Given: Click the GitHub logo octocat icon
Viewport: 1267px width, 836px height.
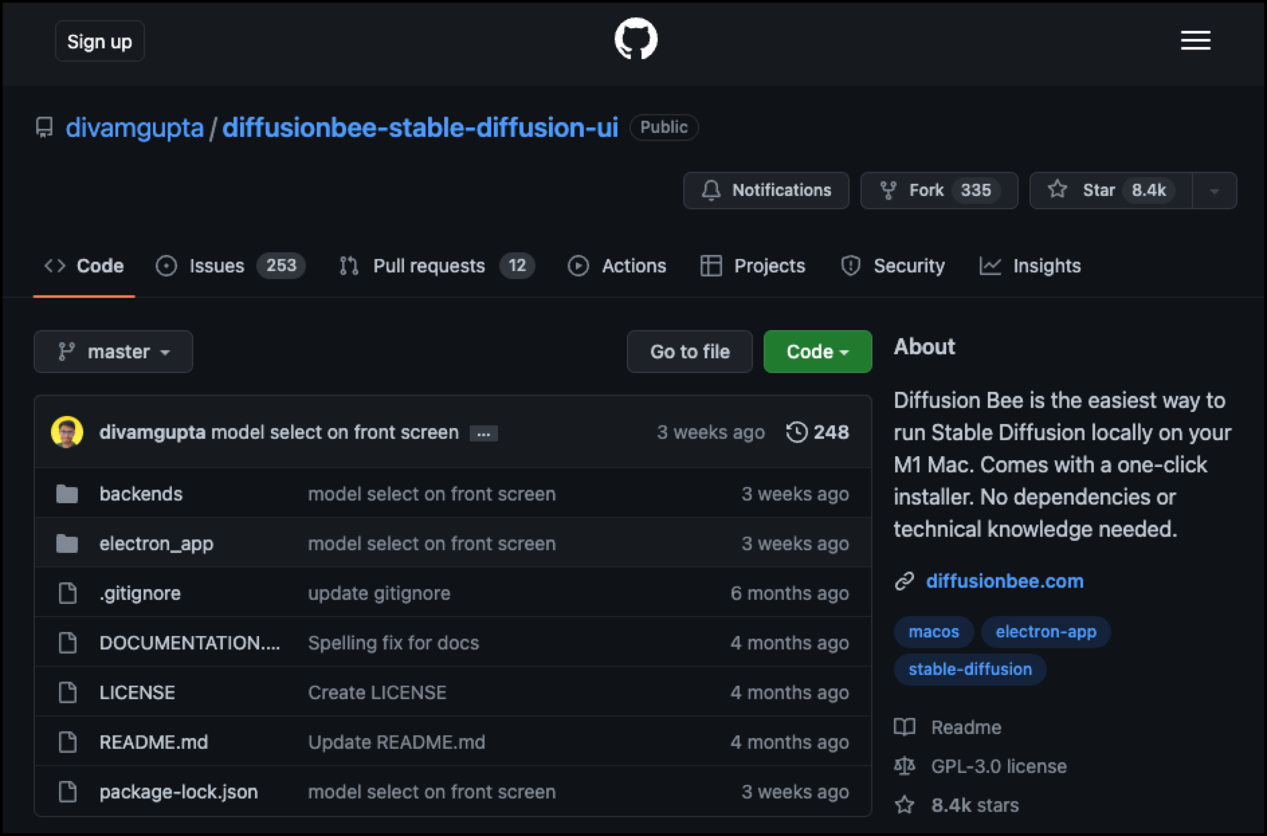Looking at the screenshot, I should [x=635, y=39].
